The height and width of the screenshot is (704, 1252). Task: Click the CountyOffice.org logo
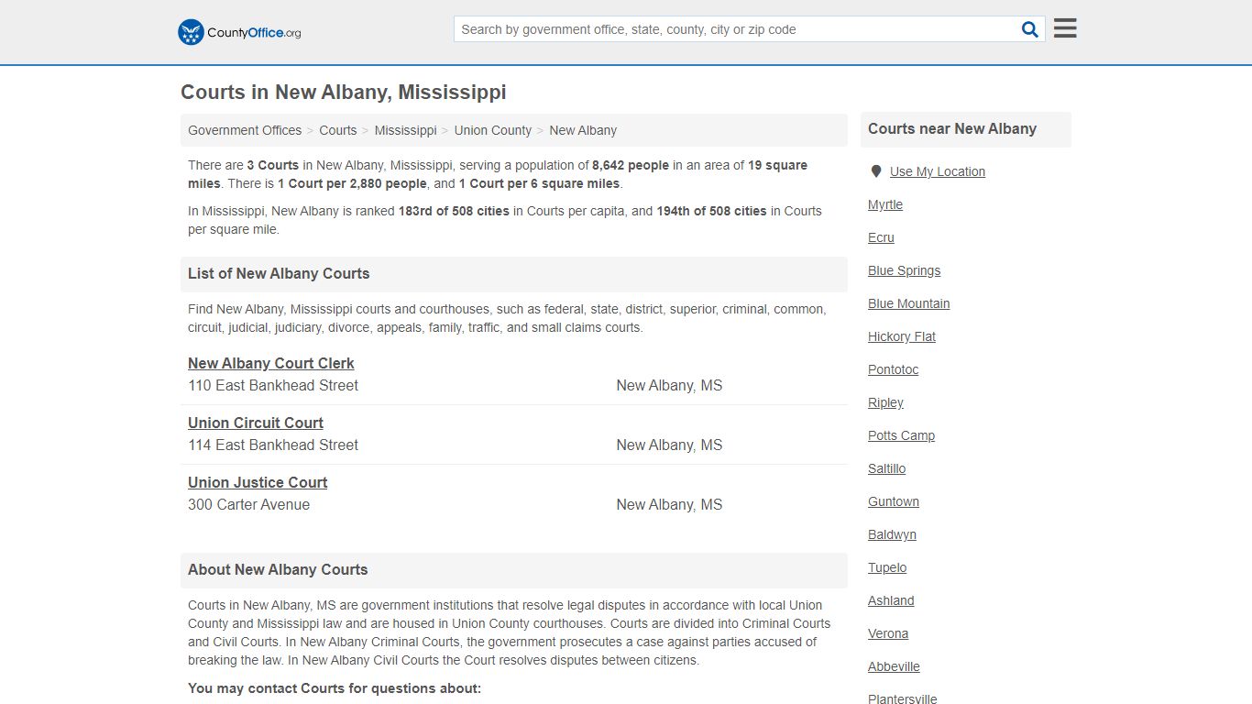[x=239, y=32]
